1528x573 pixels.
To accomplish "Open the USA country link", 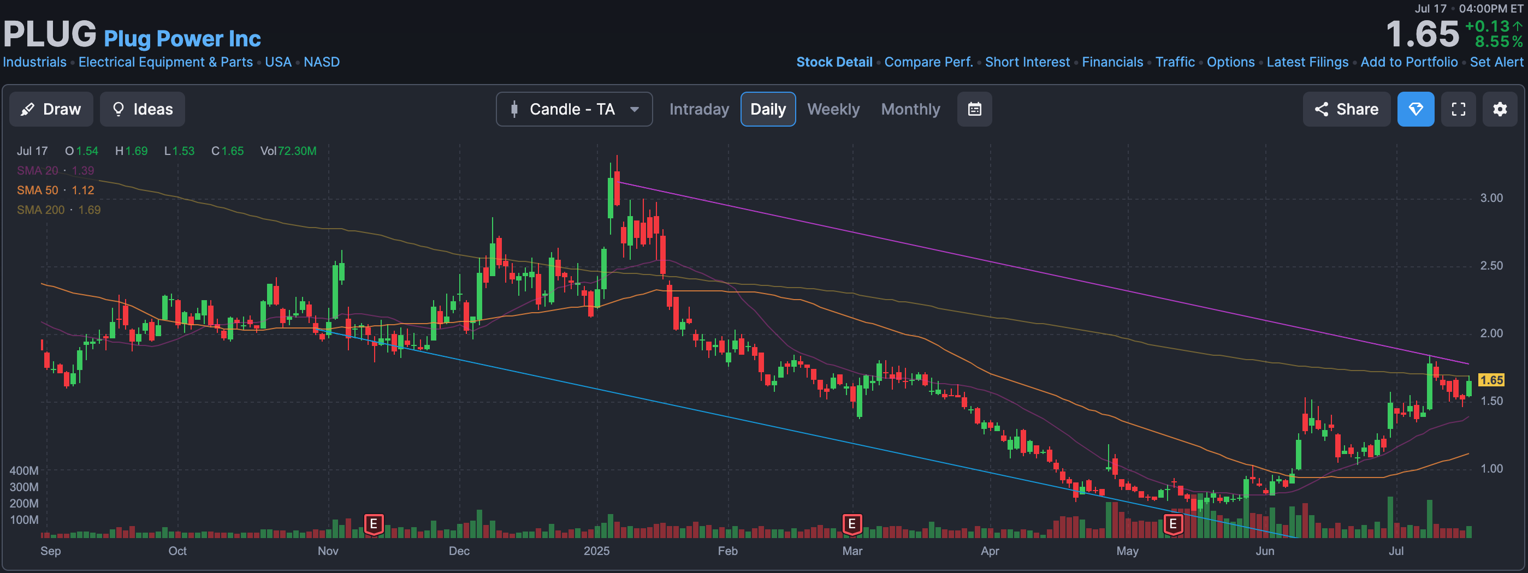I will 278,62.
